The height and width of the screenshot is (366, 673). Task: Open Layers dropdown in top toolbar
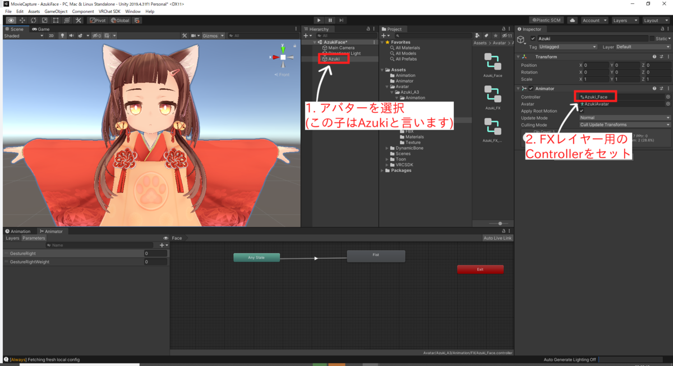(x=624, y=20)
